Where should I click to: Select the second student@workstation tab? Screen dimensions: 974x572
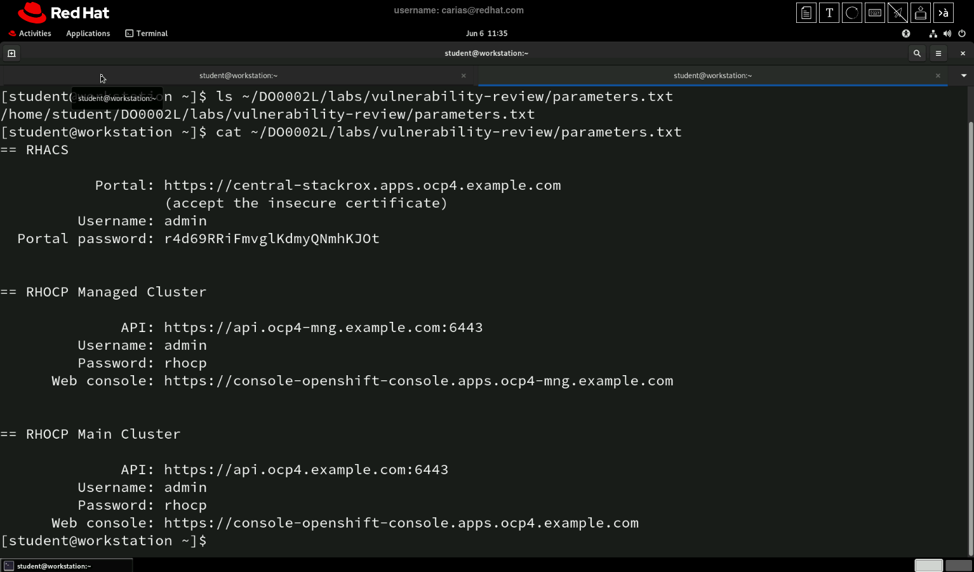(713, 76)
